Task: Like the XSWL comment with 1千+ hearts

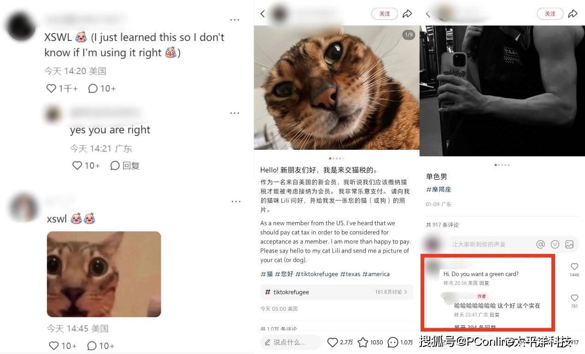Action: point(51,88)
